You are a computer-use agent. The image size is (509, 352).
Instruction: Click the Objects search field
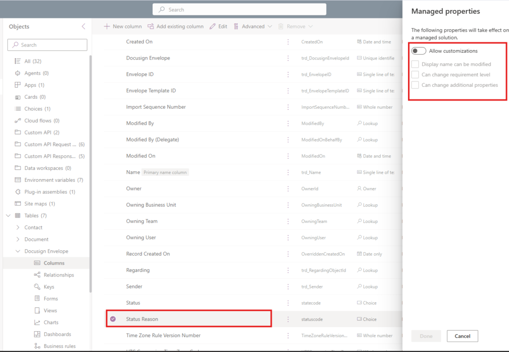click(x=47, y=45)
